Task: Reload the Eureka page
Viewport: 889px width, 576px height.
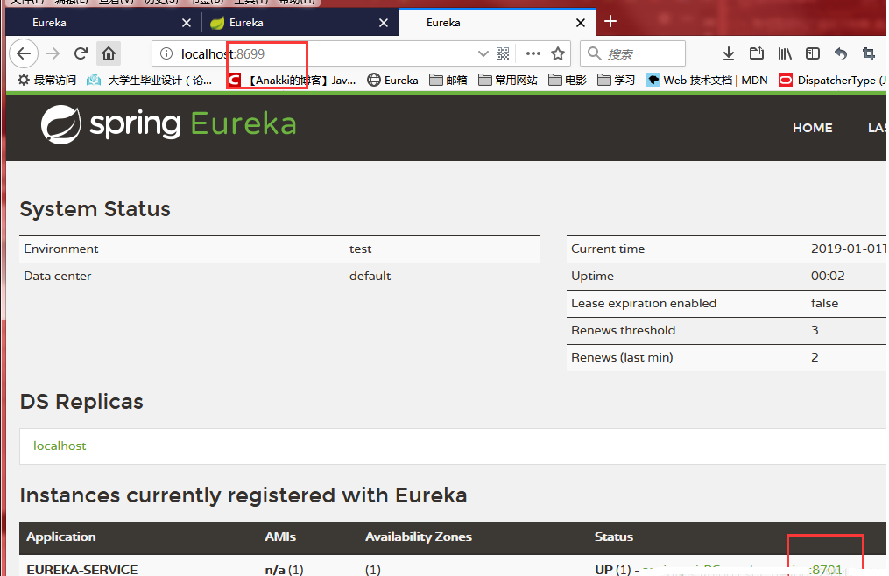Action: point(81,54)
